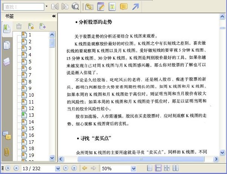
Task: Go to the last page button
Action: click(74, 168)
